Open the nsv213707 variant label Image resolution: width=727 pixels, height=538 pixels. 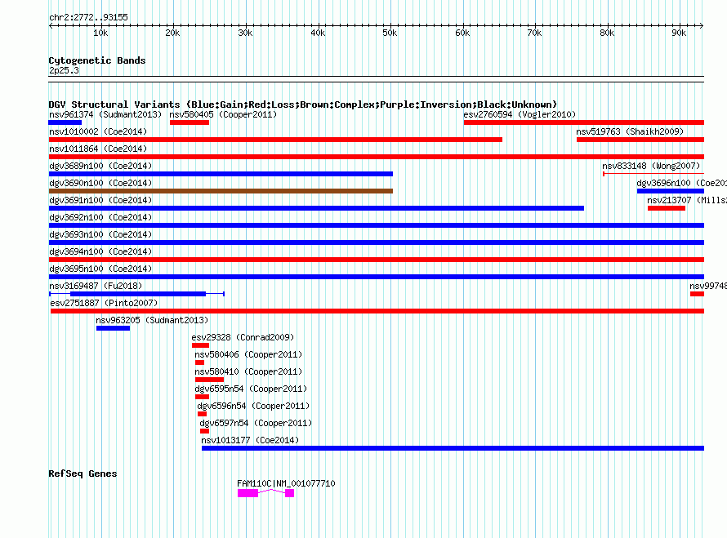tap(687, 200)
